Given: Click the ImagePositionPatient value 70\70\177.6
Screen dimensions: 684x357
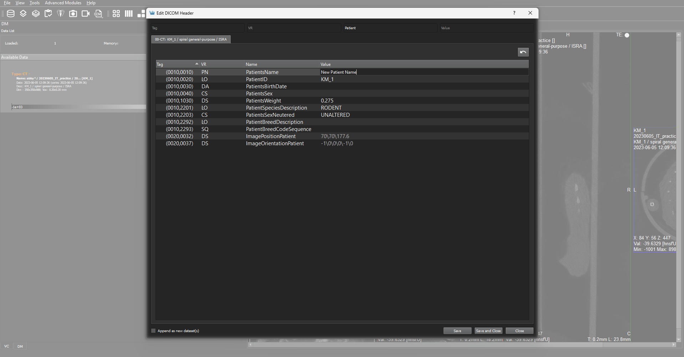Looking at the screenshot, I should 335,136.
